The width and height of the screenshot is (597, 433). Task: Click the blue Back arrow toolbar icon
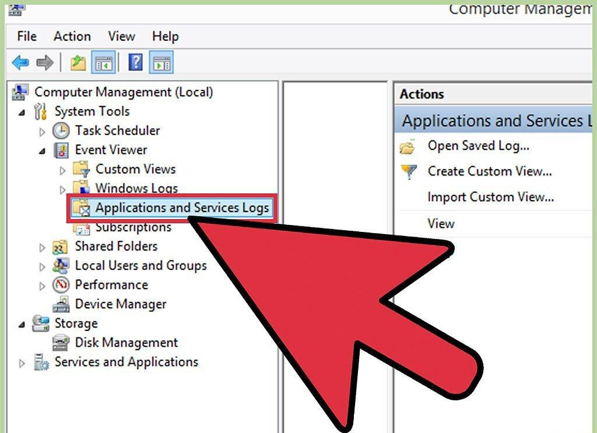point(20,62)
